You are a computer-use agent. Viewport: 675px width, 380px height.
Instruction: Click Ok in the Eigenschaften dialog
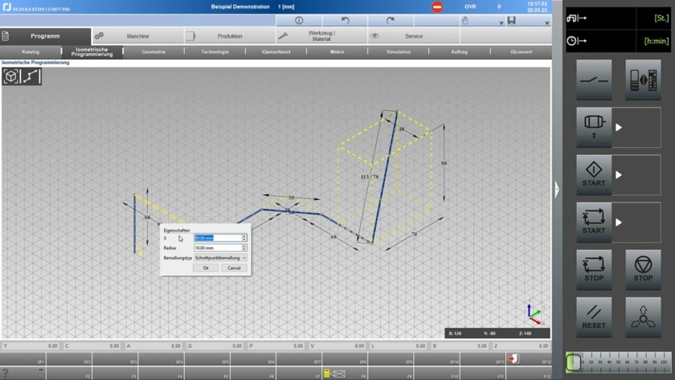coord(206,268)
